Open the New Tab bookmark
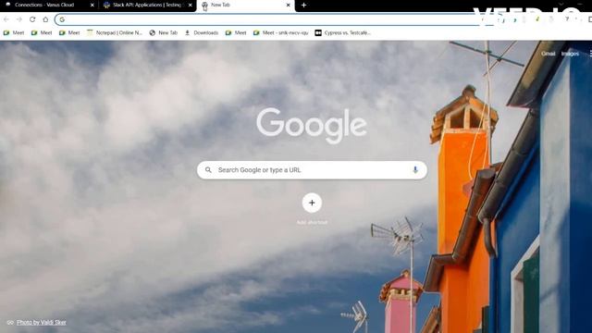This screenshot has height=333, width=592. tap(163, 33)
